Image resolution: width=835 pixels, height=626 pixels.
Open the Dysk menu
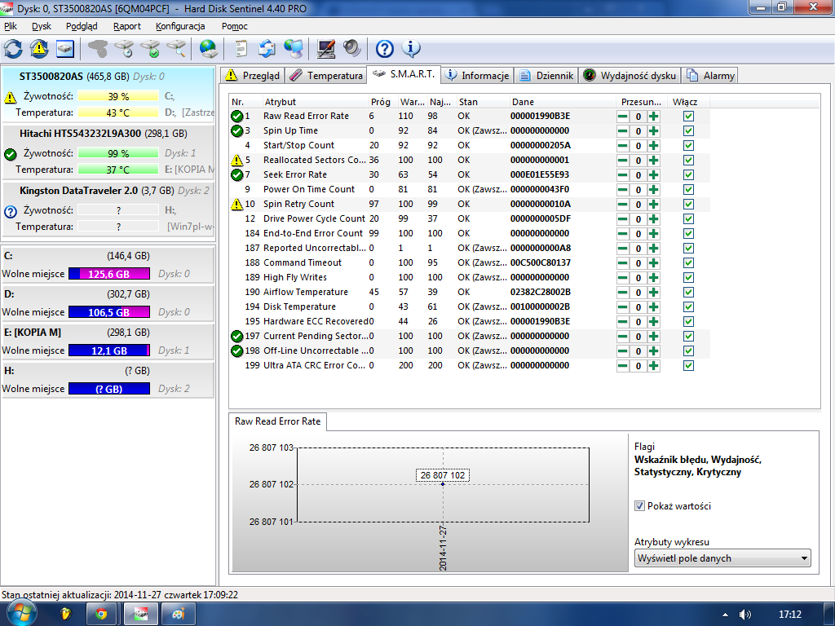click(41, 26)
